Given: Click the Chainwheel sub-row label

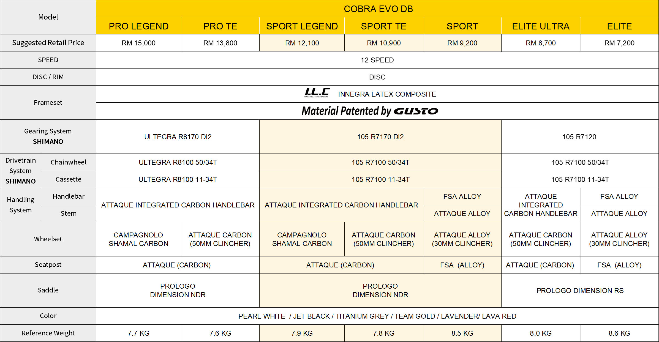Looking at the screenshot, I should click(69, 162).
